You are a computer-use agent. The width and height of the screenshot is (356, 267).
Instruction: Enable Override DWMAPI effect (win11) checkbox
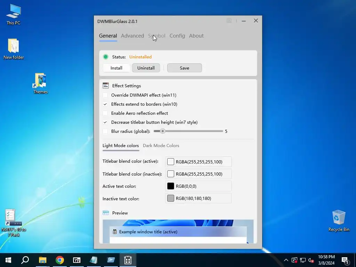pos(105,95)
